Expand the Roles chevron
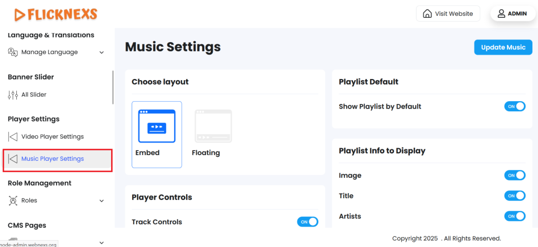The width and height of the screenshot is (538, 247). (x=102, y=201)
